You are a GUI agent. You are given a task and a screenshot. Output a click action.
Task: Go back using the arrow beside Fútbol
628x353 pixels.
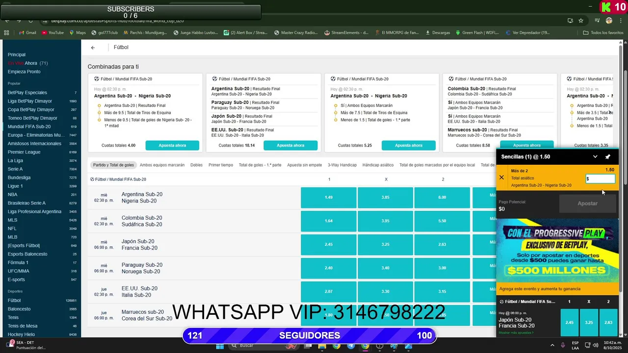tap(93, 48)
